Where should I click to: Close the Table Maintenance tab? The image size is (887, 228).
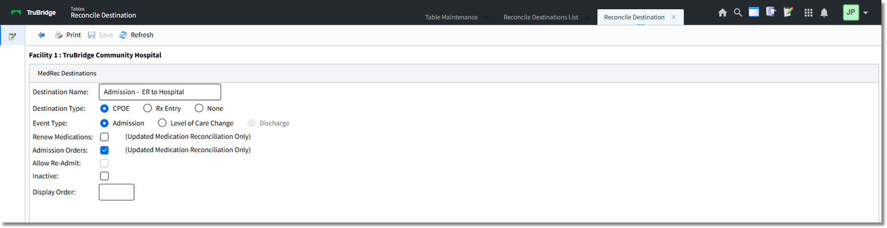pos(487,17)
